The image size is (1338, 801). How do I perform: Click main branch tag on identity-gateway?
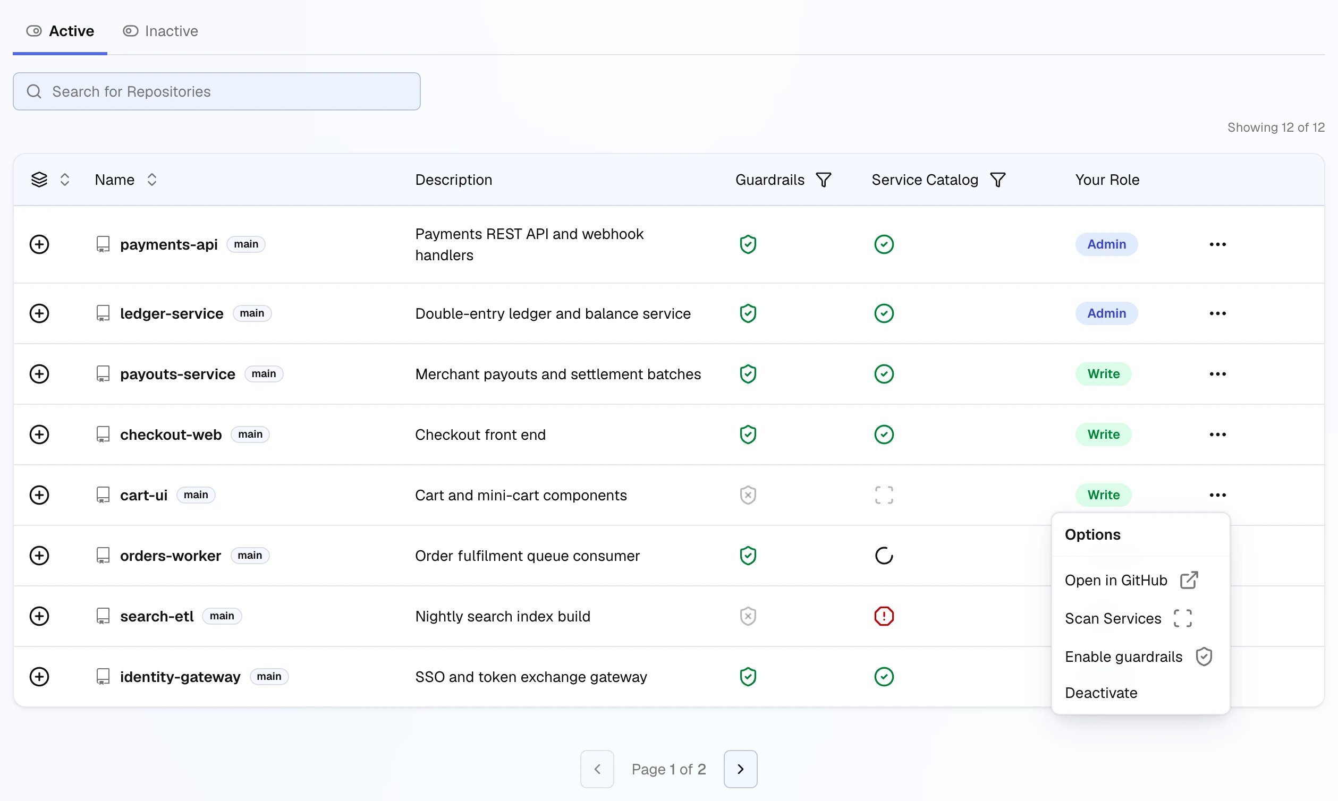pyautogui.click(x=268, y=676)
